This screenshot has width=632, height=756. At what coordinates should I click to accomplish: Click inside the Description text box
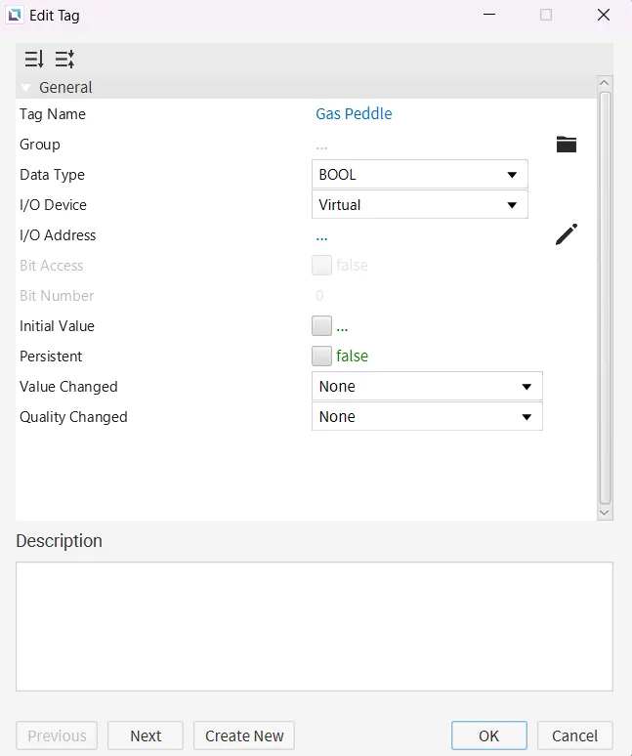click(314, 626)
